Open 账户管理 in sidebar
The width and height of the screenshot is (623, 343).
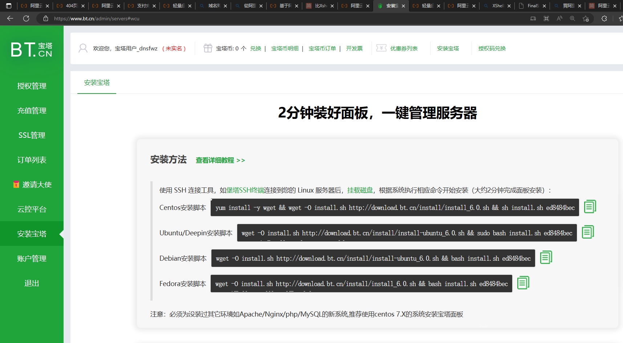[32, 259]
